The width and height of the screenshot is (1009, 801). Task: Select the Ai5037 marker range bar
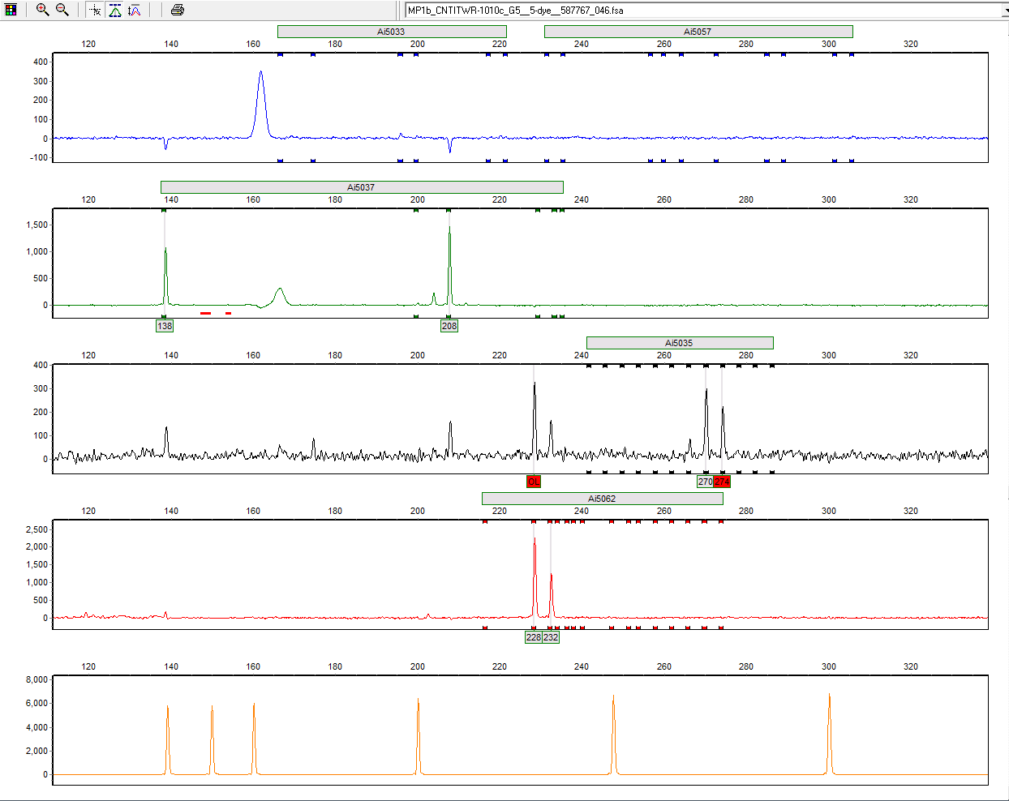361,187
